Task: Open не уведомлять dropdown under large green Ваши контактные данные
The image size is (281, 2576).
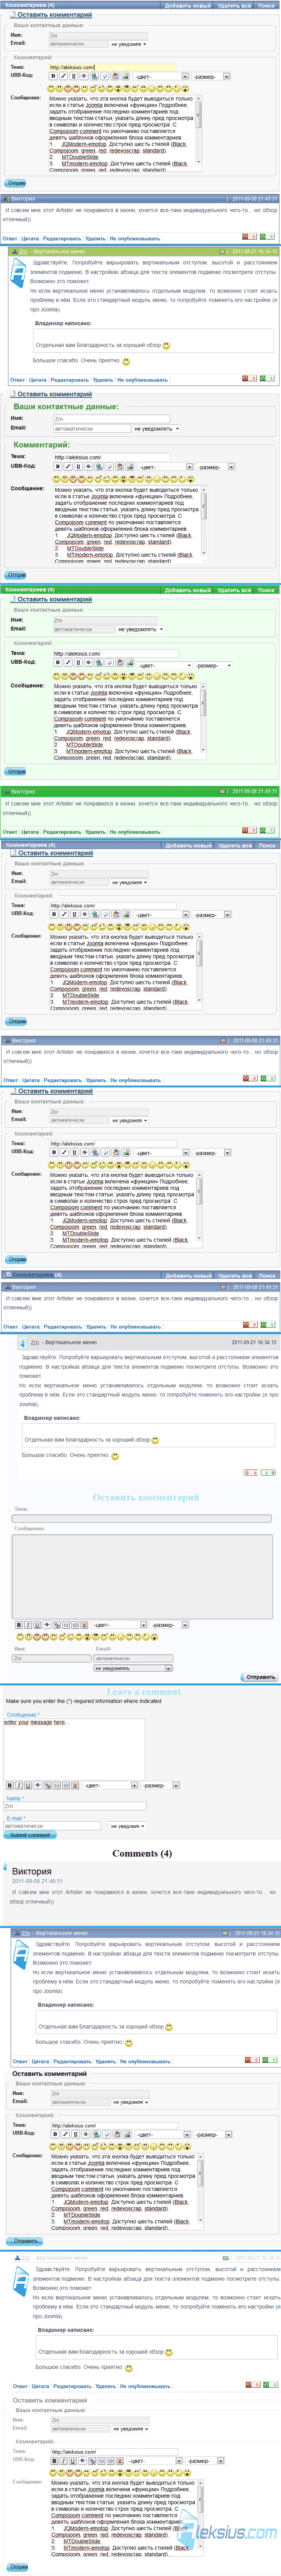Action: point(157,428)
